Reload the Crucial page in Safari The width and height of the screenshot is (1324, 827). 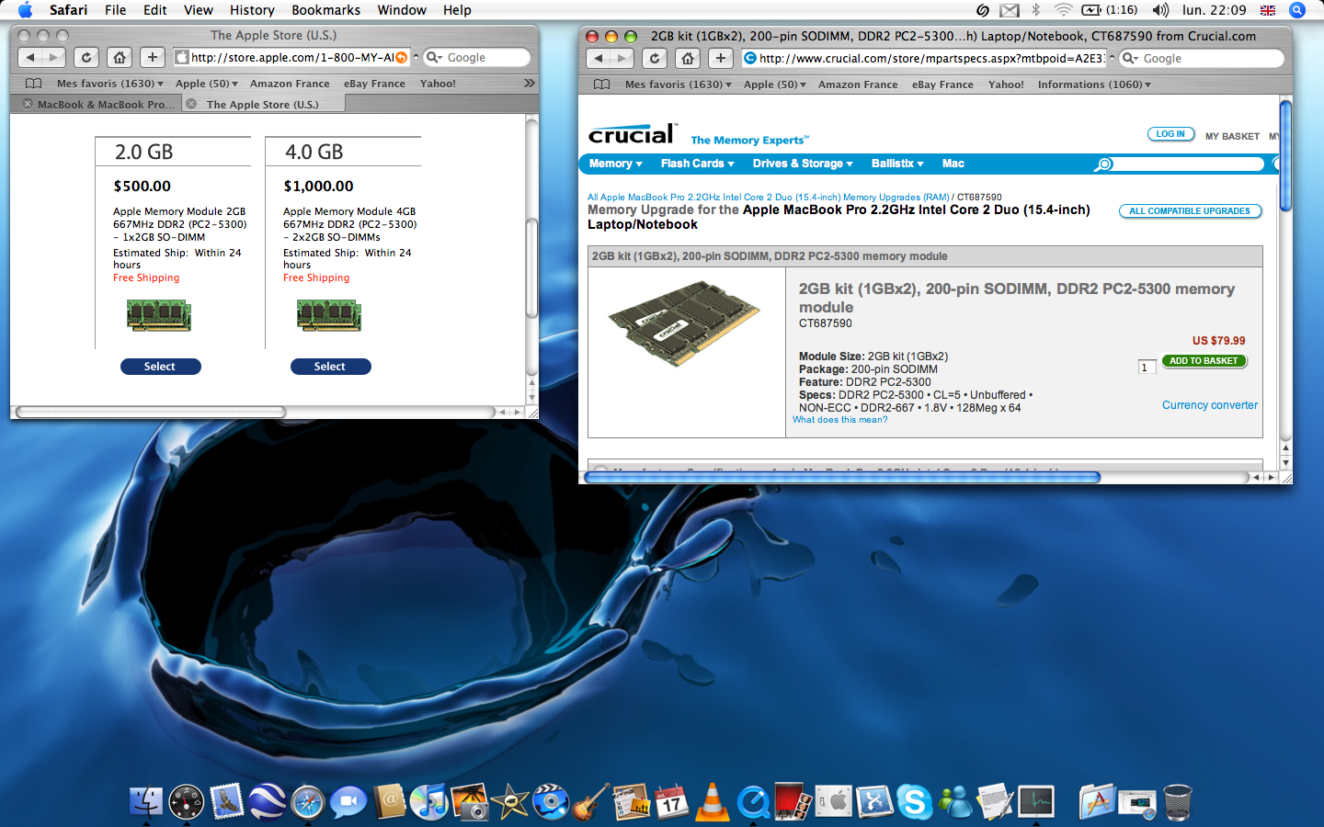pyautogui.click(x=655, y=58)
